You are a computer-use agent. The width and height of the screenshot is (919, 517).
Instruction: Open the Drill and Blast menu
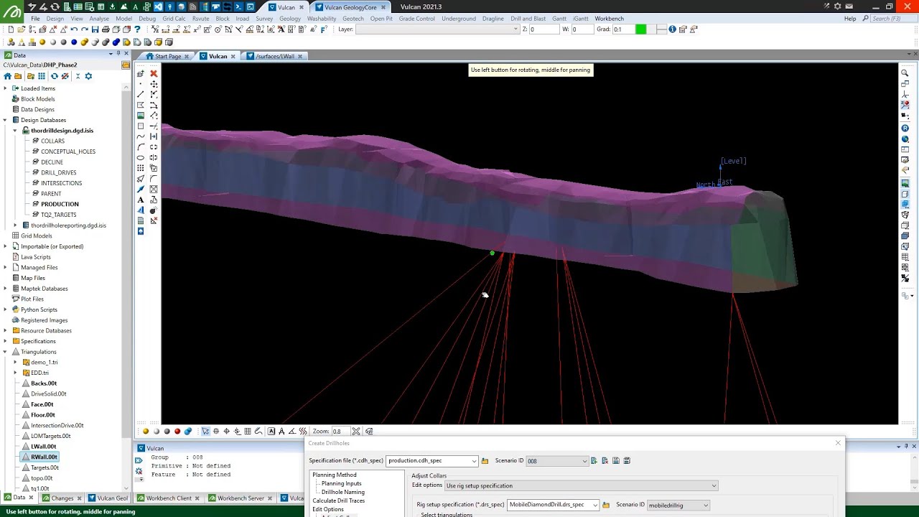(x=528, y=19)
